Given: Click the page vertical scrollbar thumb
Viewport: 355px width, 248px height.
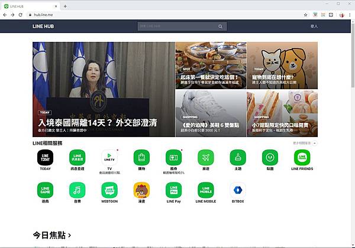Looking at the screenshot, I should click(353, 55).
